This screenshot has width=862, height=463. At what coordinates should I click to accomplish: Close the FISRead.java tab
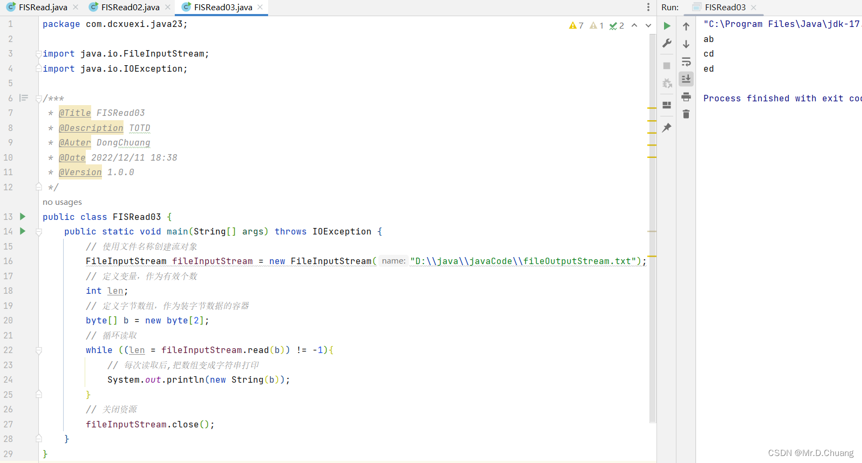coord(76,7)
